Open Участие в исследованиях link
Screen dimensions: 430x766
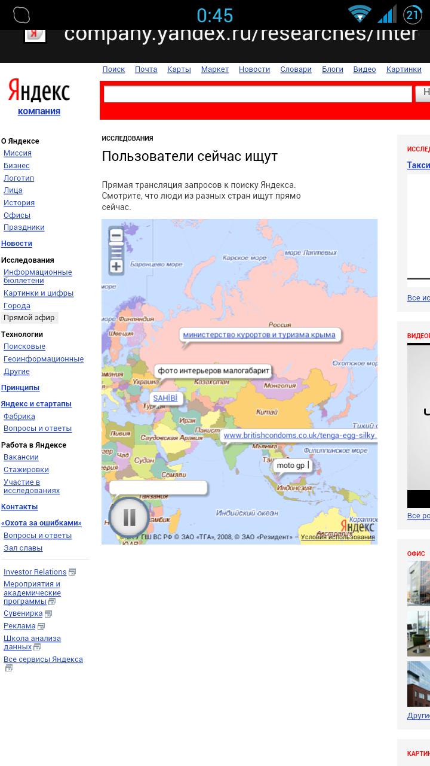tap(32, 487)
